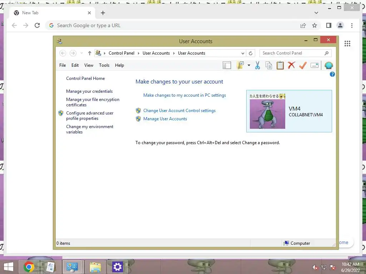Open a new Chrome tab with plus button
The image size is (366, 274).
tap(103, 13)
